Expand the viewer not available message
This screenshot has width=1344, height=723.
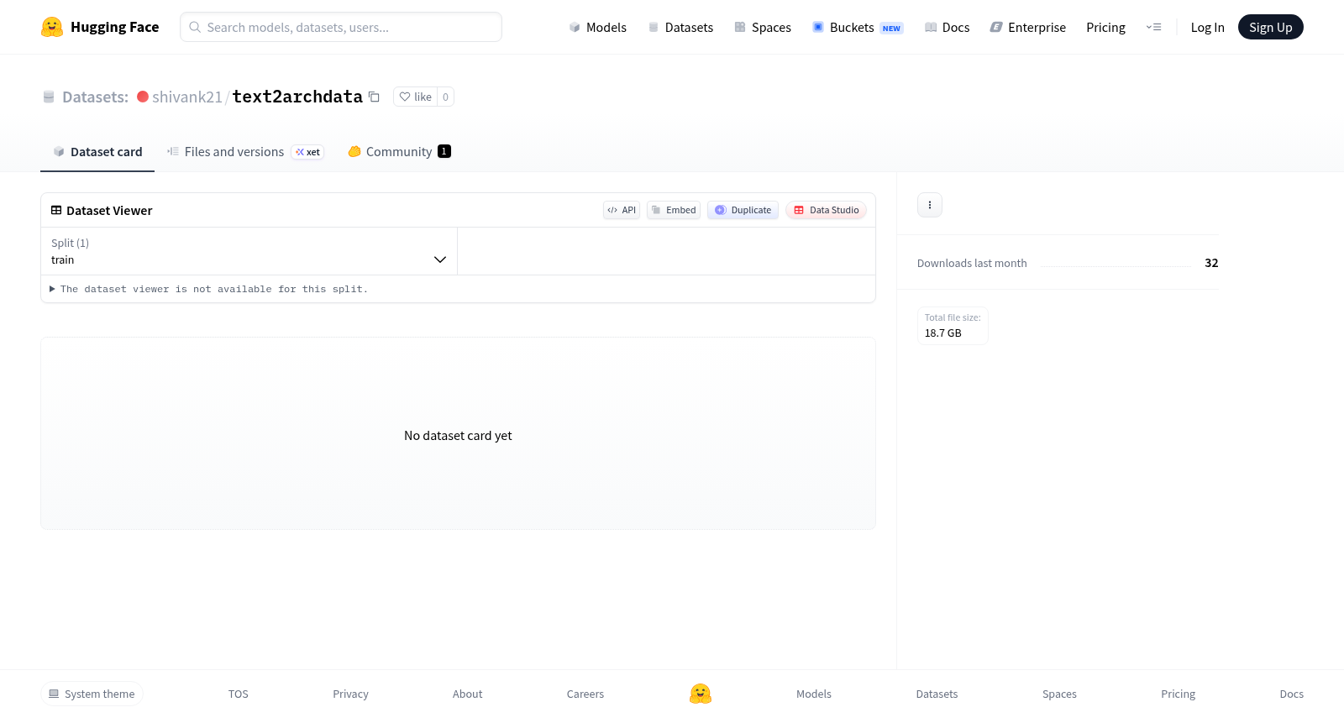pyautogui.click(x=208, y=289)
